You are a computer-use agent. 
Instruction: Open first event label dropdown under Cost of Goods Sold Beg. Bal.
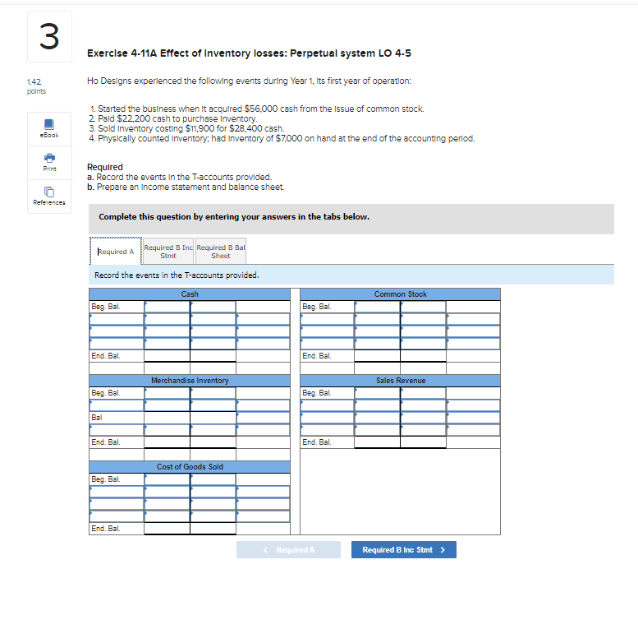[x=117, y=492]
